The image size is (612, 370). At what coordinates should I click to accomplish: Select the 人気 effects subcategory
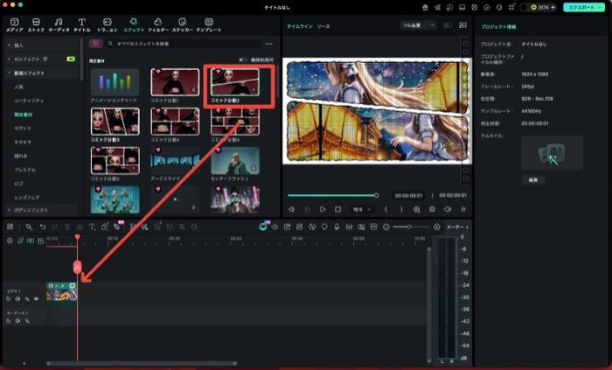tap(18, 87)
